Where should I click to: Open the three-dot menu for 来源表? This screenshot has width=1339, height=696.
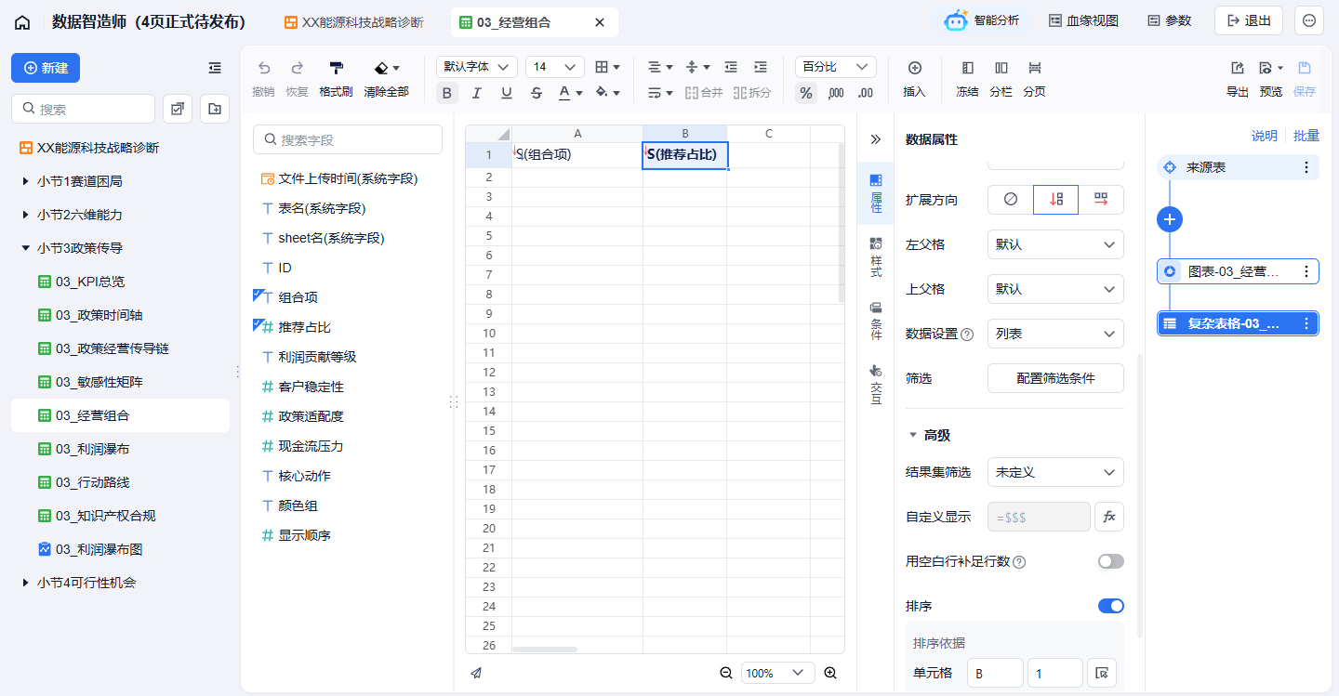1306,167
